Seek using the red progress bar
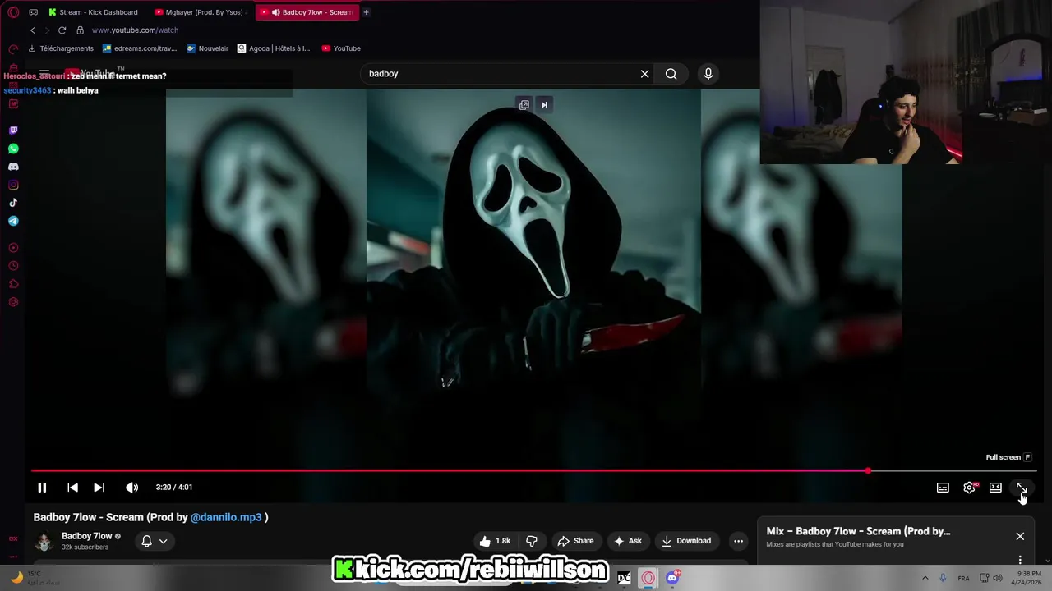The height and width of the screenshot is (591, 1052). point(533,471)
